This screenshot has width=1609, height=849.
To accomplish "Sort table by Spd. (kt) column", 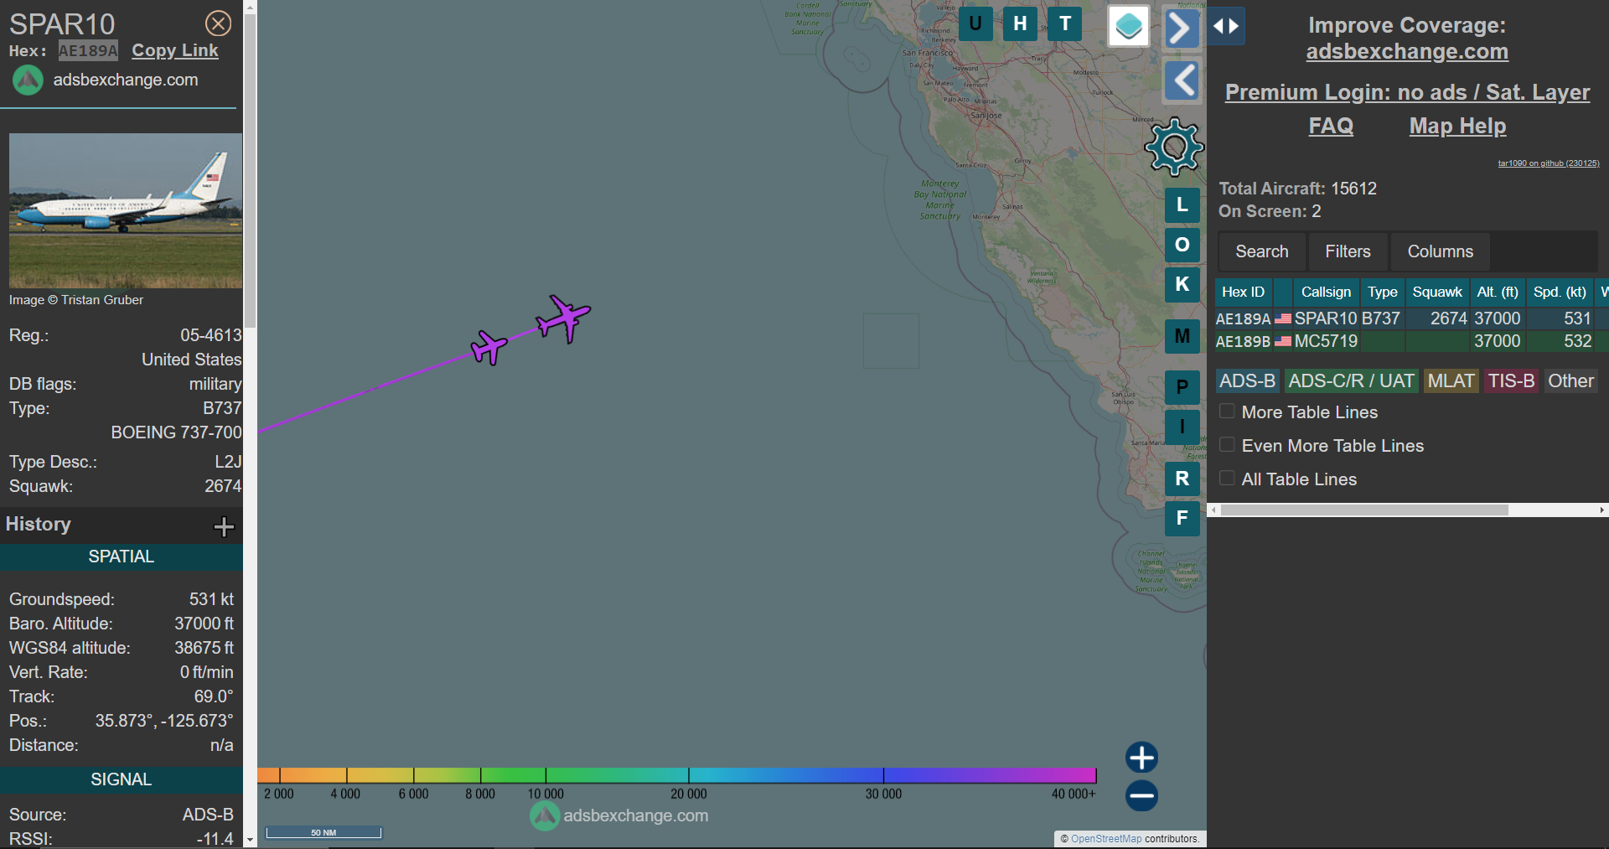I will point(1560,292).
